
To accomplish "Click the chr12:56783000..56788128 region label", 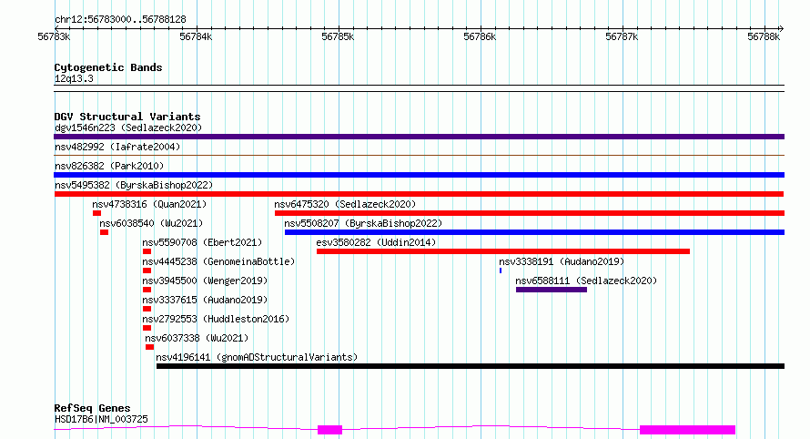I will [120, 20].
